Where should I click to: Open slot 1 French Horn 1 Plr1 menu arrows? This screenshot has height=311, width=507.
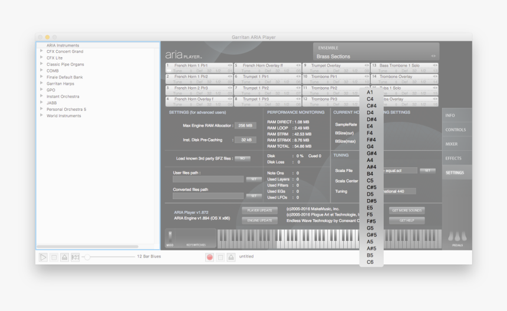230,65
